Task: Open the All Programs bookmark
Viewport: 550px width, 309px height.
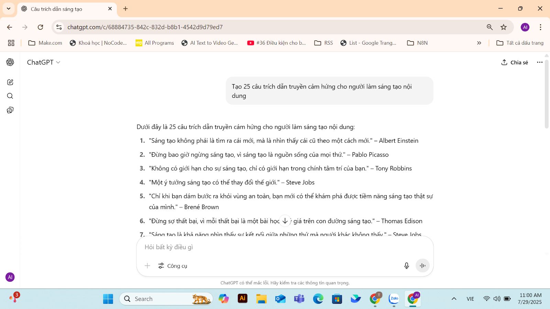Action: point(155,43)
